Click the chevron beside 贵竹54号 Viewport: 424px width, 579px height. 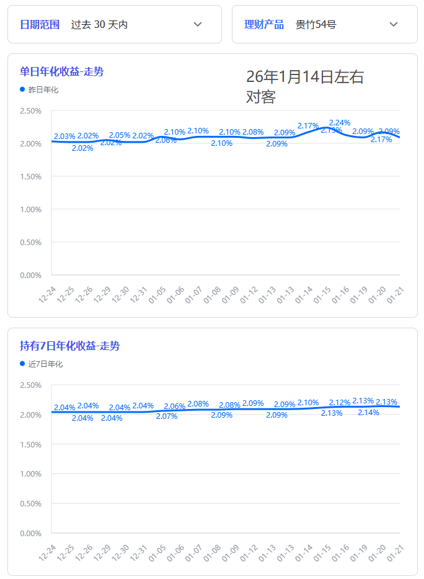pyautogui.click(x=394, y=25)
